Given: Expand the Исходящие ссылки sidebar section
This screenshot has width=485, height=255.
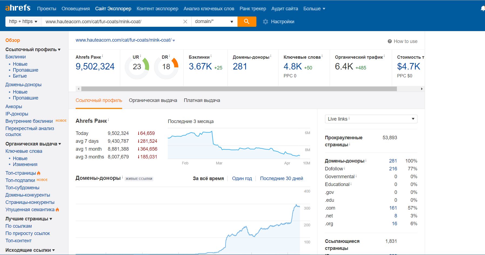Looking at the screenshot, I should click(x=30, y=250).
